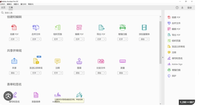The width and height of the screenshot is (199, 106).
Task: Expand dropdown arrow beside 添加富媒体 添加 button
Action: click(148, 39)
